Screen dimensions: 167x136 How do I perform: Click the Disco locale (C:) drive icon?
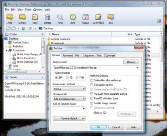(x=14, y=58)
